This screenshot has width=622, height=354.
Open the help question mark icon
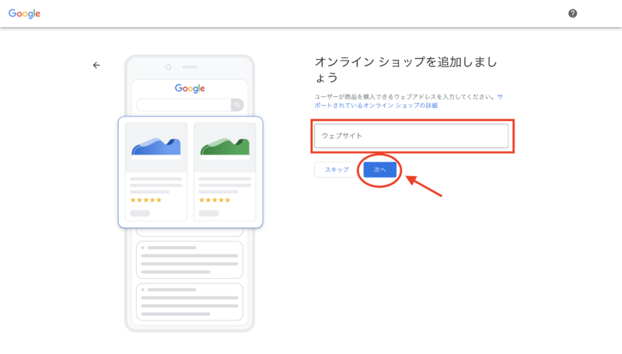point(572,13)
